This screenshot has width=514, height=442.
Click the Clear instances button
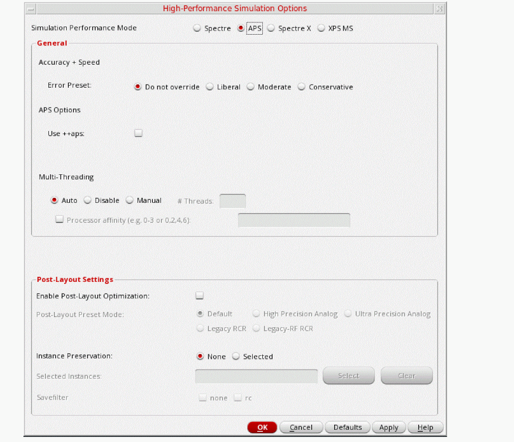pos(407,376)
